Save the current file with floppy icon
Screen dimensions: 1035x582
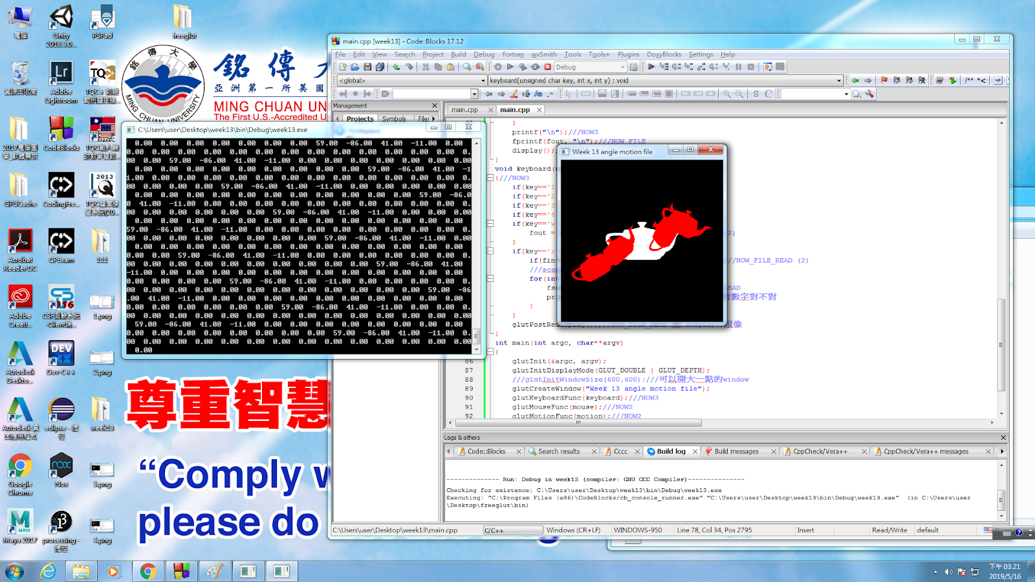pyautogui.click(x=367, y=67)
